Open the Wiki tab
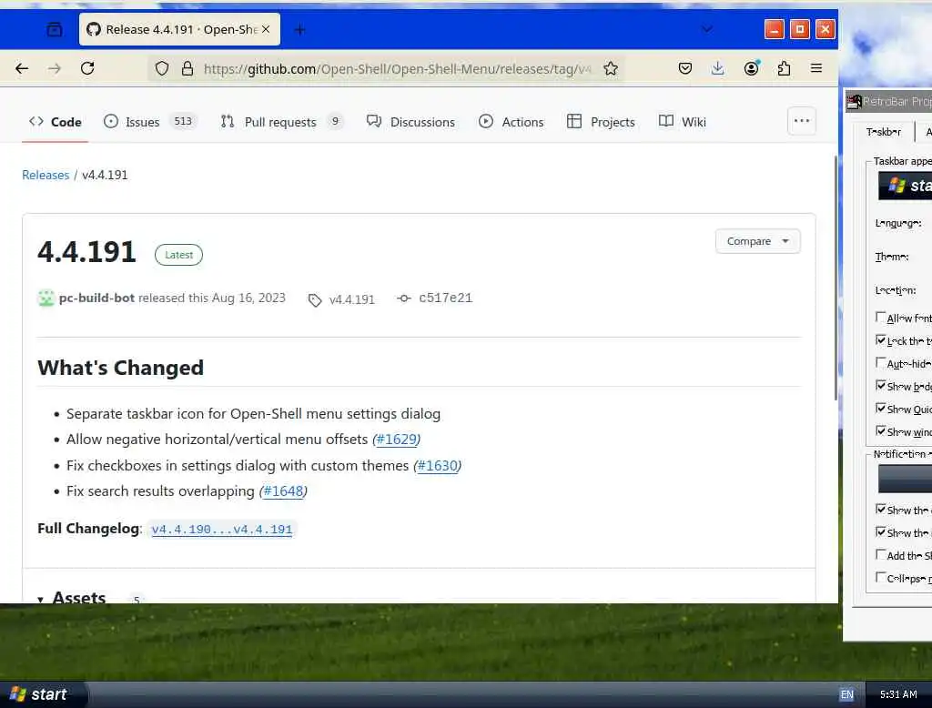Screen dimensions: 932x708 (683, 122)
